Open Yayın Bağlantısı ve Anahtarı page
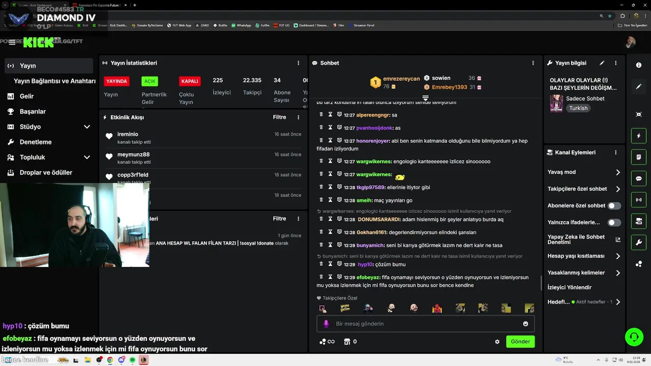Image resolution: width=651 pixels, height=366 pixels. 54,81
